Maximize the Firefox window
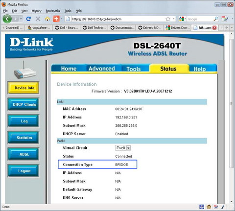This screenshot has height=211, width=235. click(224, 4)
